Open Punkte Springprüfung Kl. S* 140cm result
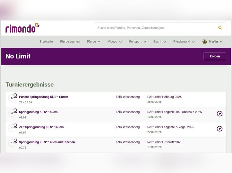 coord(43,97)
